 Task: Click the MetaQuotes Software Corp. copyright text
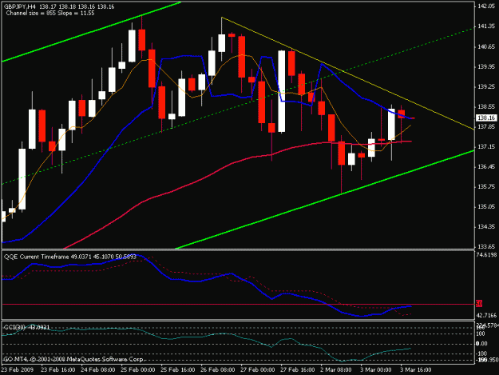73,359
